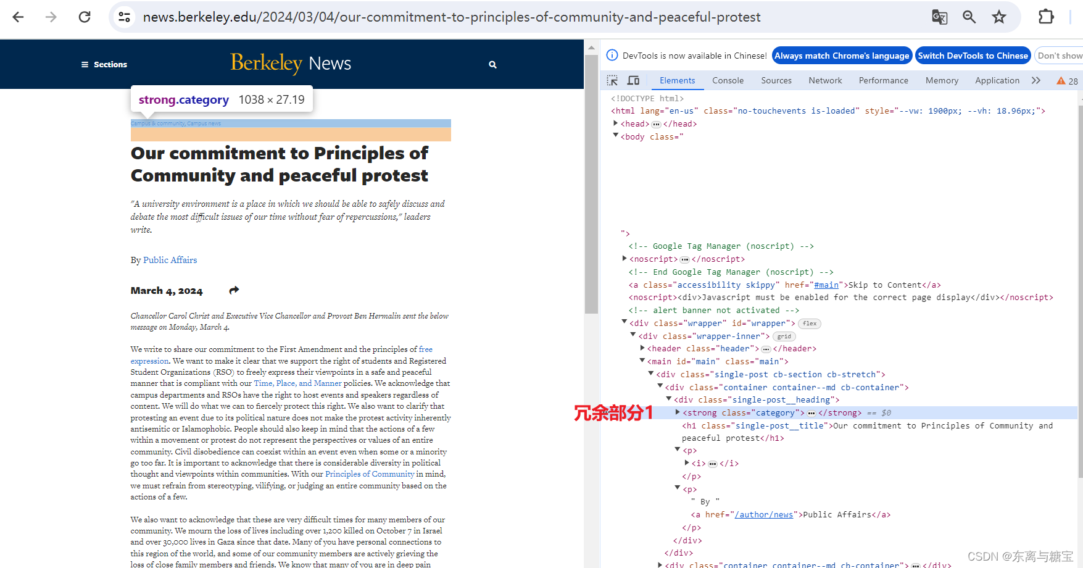Click the share arrow next to date

point(234,290)
